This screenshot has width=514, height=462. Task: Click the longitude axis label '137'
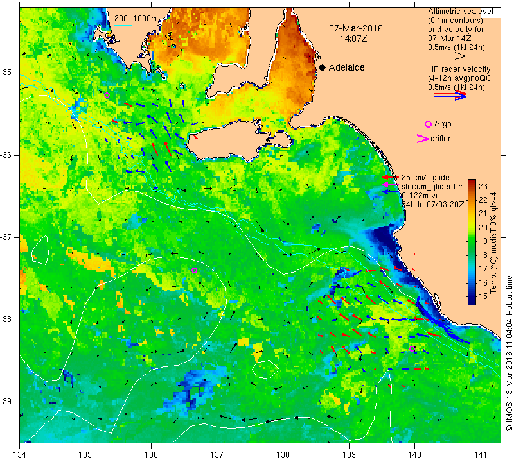[217, 454]
